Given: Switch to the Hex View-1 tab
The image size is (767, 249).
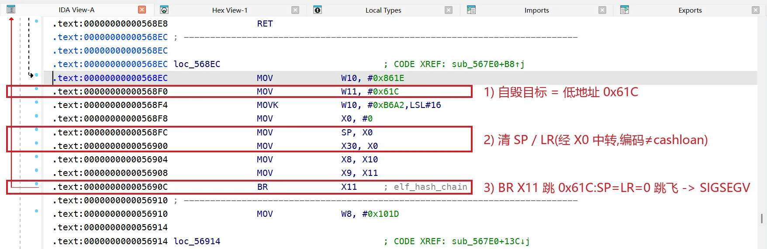Looking at the screenshot, I should [x=230, y=10].
